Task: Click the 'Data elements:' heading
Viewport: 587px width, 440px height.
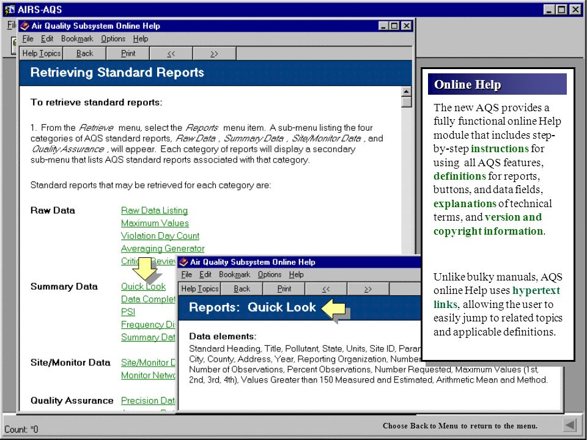Action: tap(223, 336)
